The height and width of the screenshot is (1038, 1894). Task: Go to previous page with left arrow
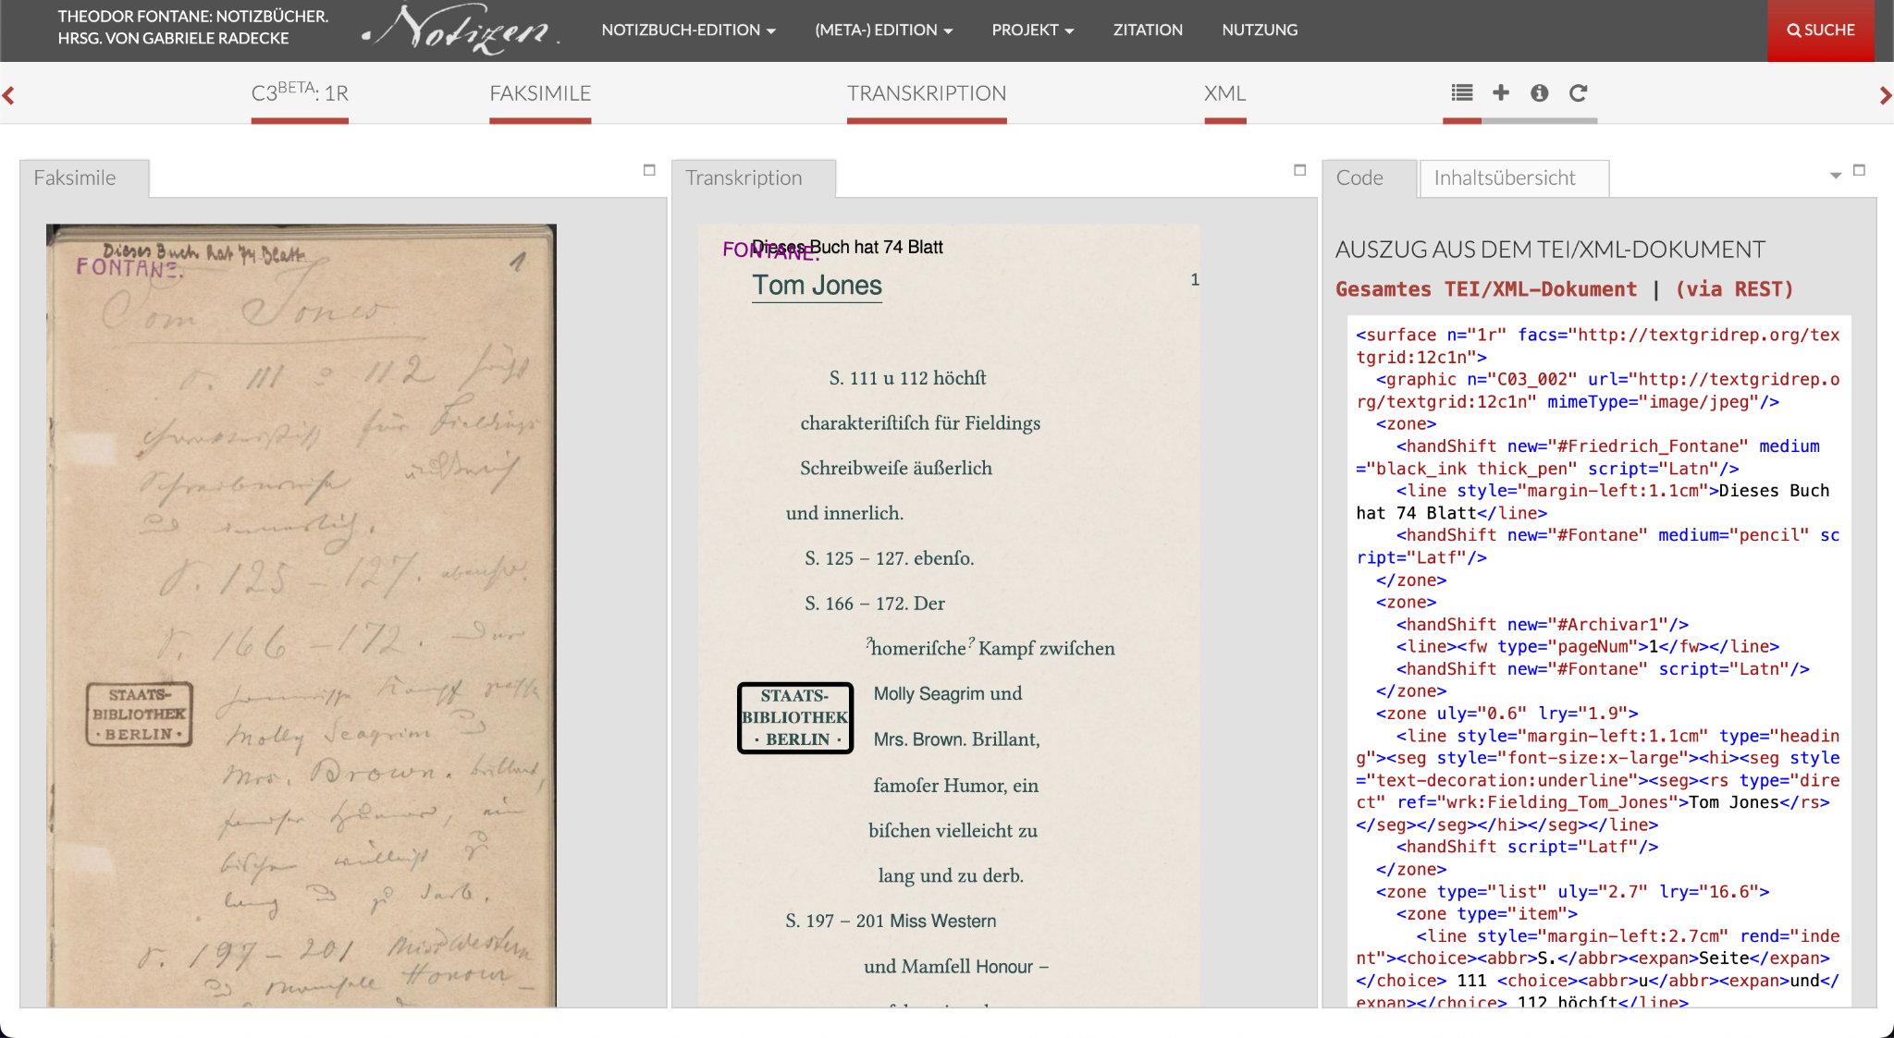tap(9, 95)
